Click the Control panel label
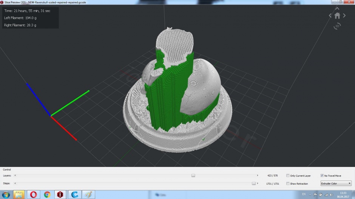Image resolution: width=355 pixels, height=199 pixels. [7, 170]
